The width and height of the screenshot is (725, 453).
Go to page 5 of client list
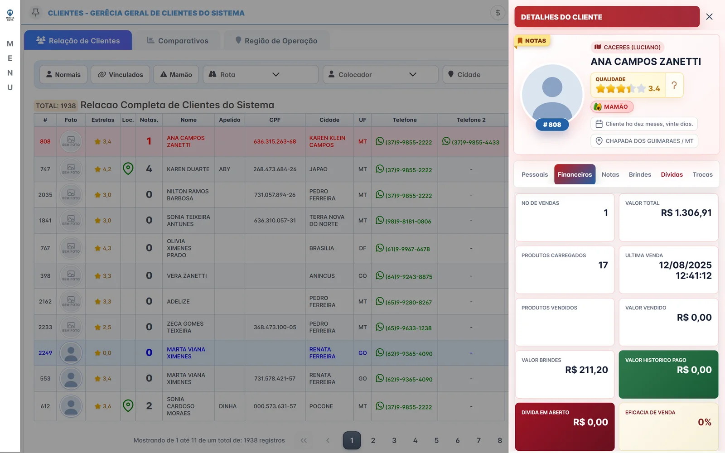click(436, 440)
